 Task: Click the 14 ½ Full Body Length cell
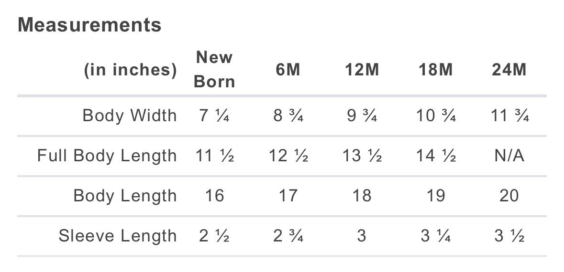tap(436, 156)
